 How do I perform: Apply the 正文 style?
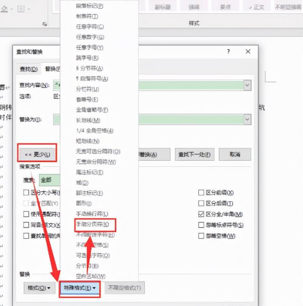tap(257, 7)
